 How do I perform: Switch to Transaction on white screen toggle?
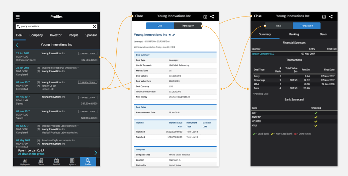click(187, 26)
